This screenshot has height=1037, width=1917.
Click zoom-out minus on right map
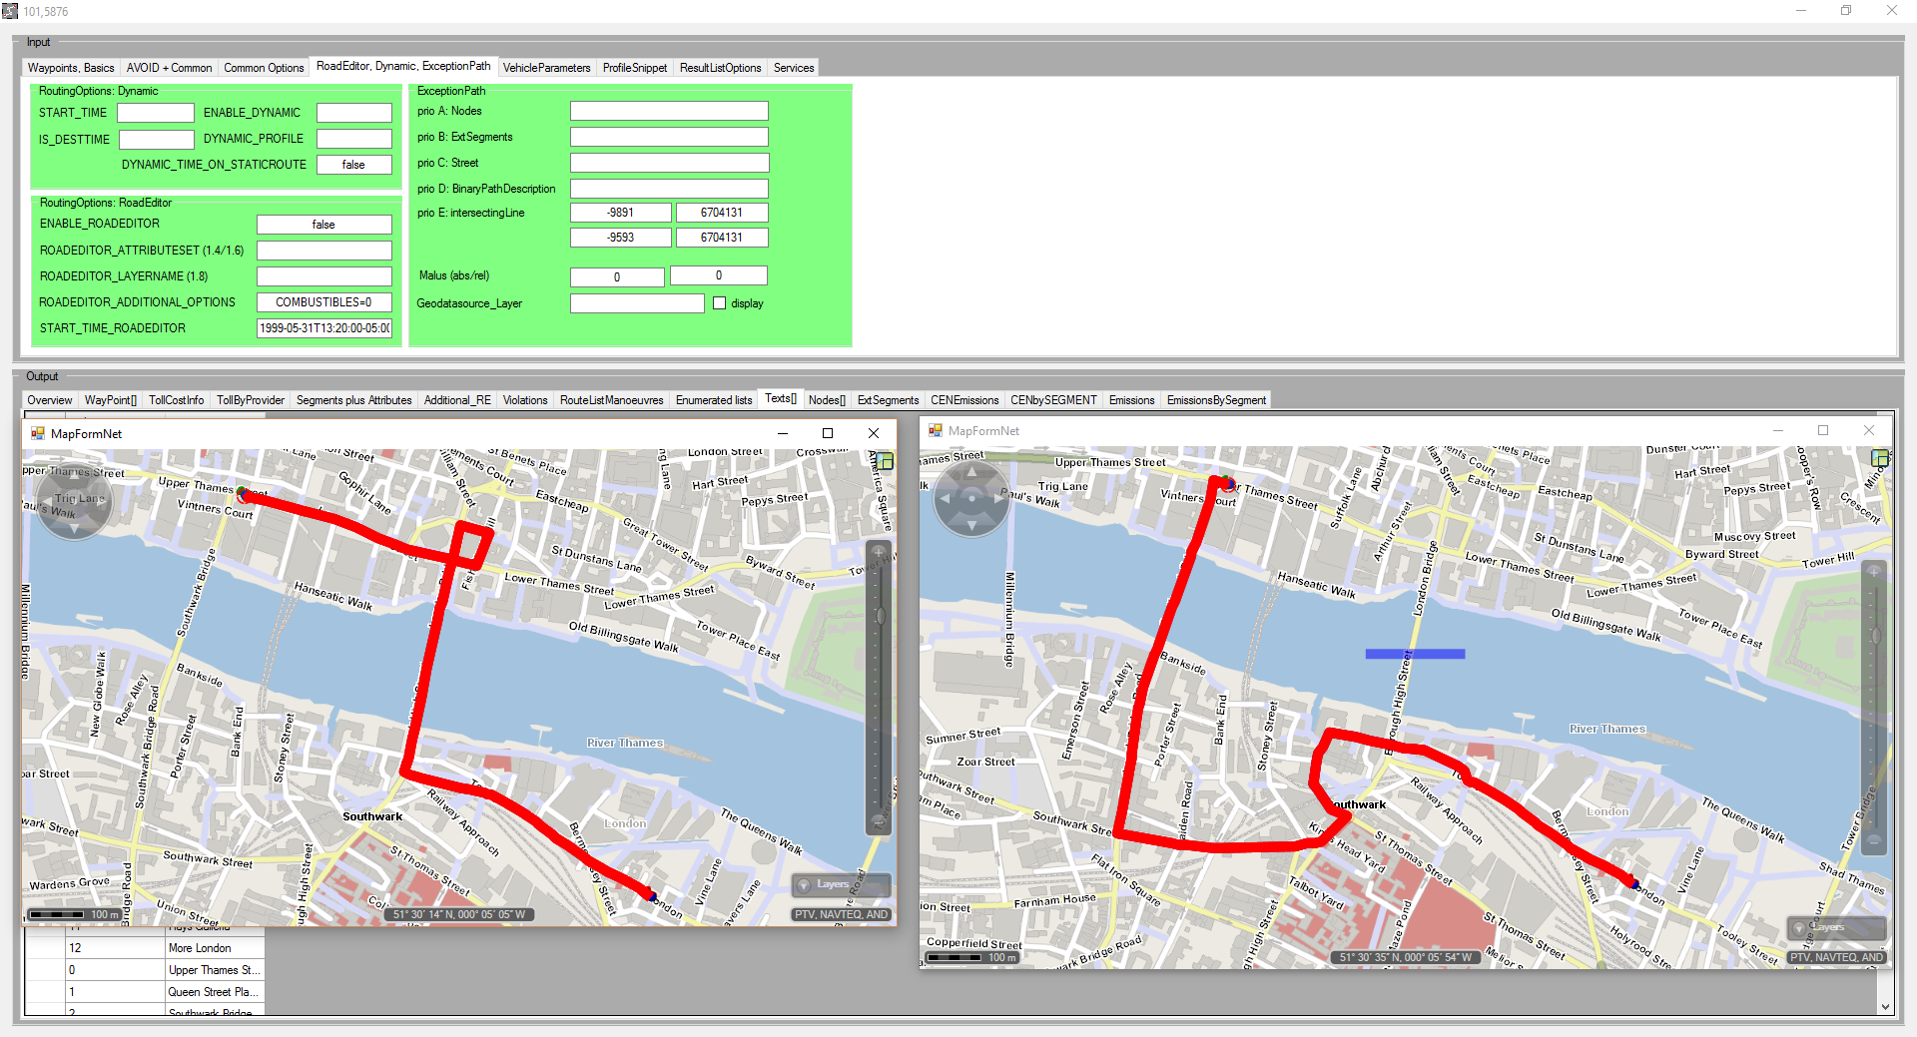pos(1874,840)
